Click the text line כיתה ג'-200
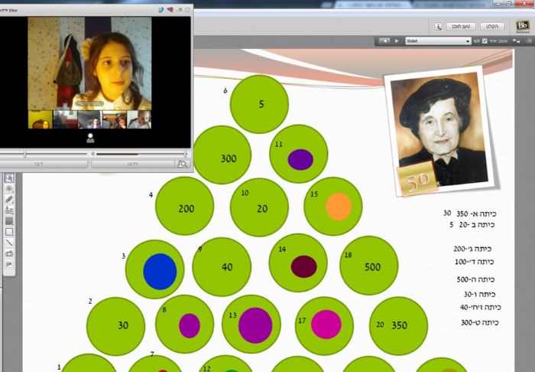535x372 pixels. pyautogui.click(x=472, y=249)
